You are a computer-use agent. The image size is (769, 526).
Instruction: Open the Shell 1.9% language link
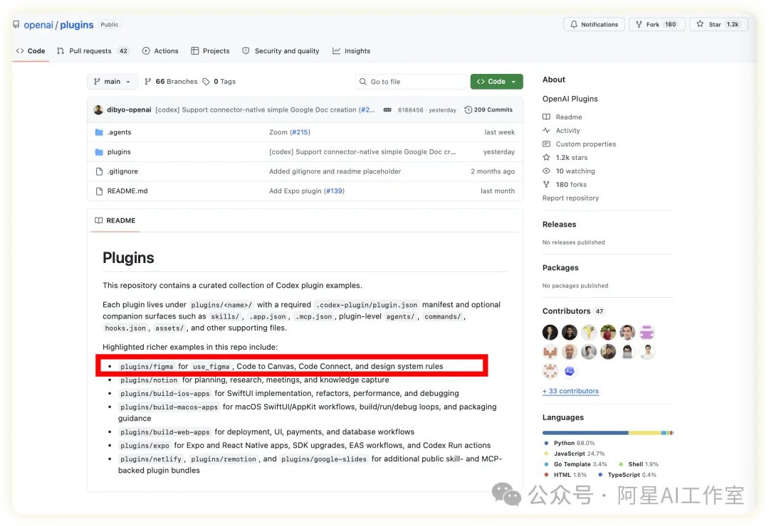click(x=639, y=464)
